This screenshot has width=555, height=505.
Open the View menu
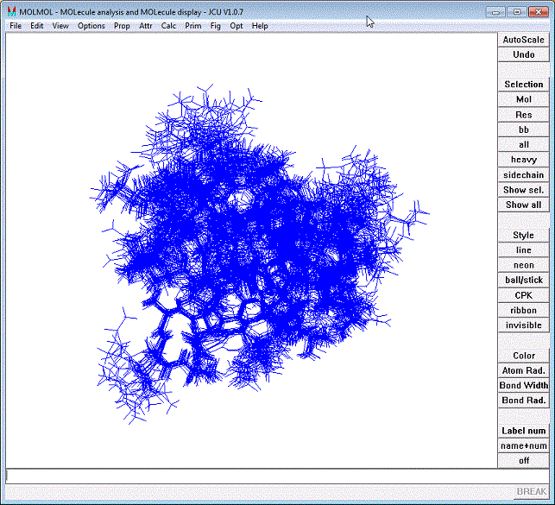pos(60,26)
